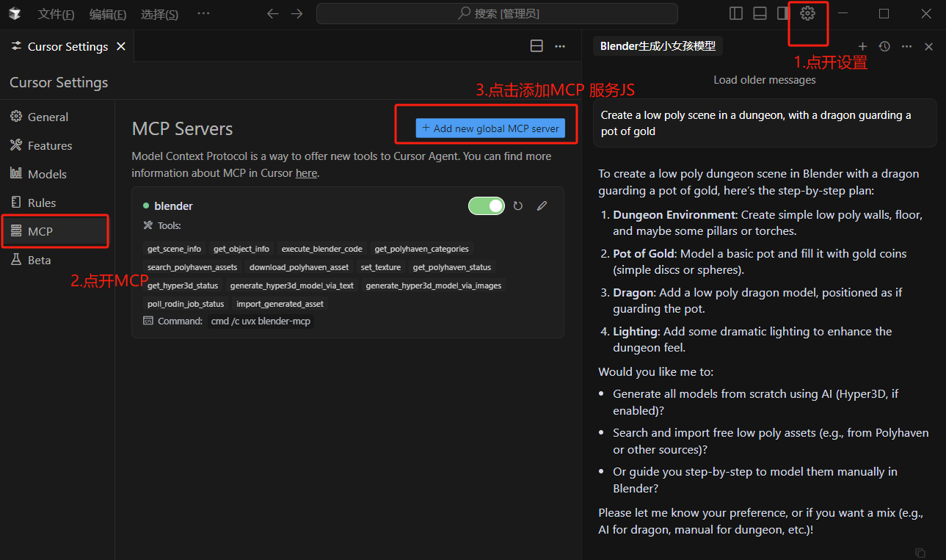Click the cmd /c uvx blender-mcp command
This screenshot has height=560, width=946.
261,321
